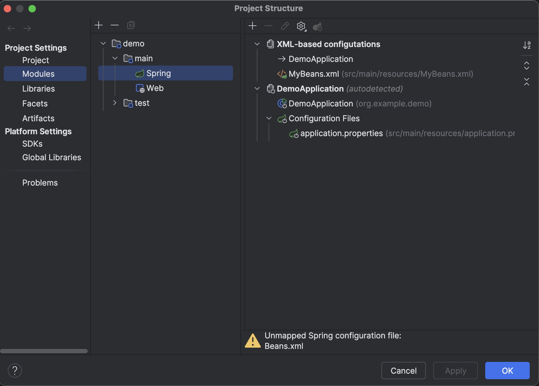Screen dimensions: 539x386
Task: Collapse the Configuration Files node
Action: [269, 118]
